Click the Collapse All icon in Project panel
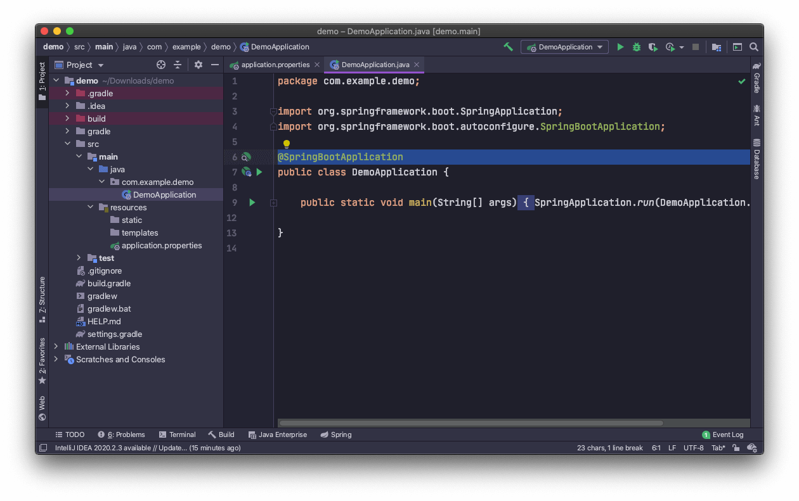Image resolution: width=799 pixels, height=501 pixels. [178, 65]
